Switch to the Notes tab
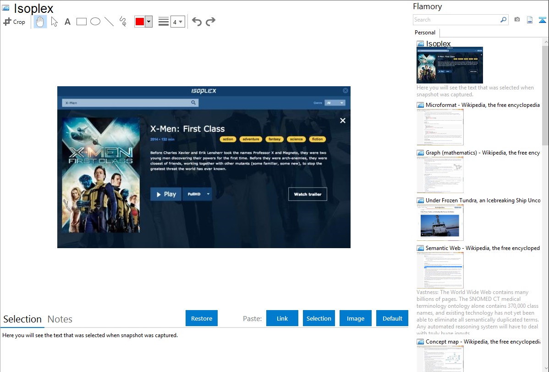The height and width of the screenshot is (372, 549). click(x=60, y=319)
